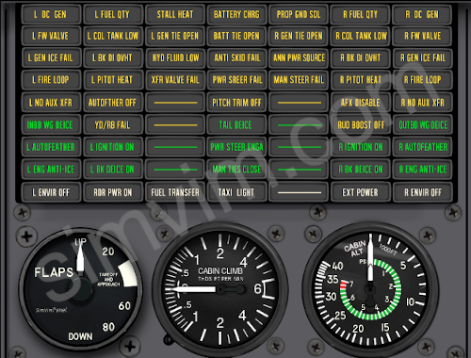The height and width of the screenshot is (358, 471).
Task: Click the R FIRE LOOP annunciator tile
Action: point(422,80)
